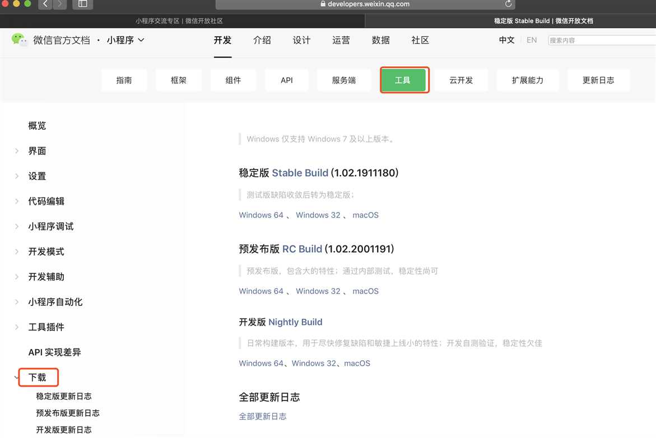The height and width of the screenshot is (438, 656).
Task: Toggle the Safari sidebar icon
Action: tap(83, 4)
